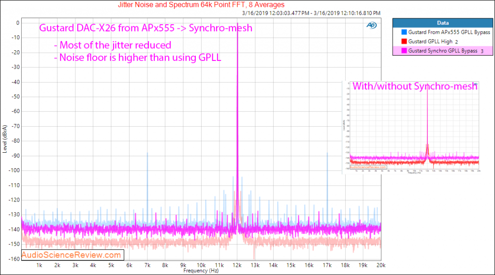Screen dimensions: 495x275
Task: Click annotation 'Noise floor is higher than using GPLL'
Action: [140, 58]
